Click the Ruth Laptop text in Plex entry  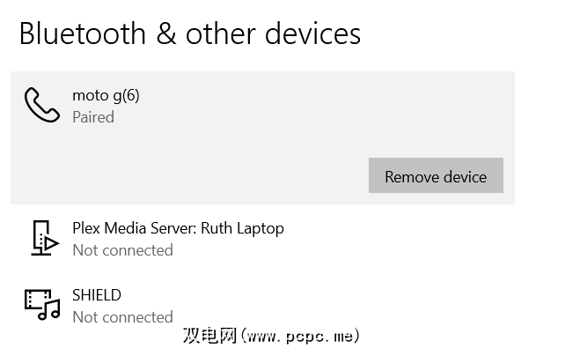[242, 228]
